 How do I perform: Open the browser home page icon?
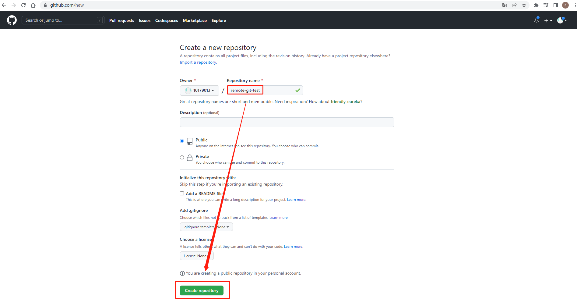pos(33,5)
